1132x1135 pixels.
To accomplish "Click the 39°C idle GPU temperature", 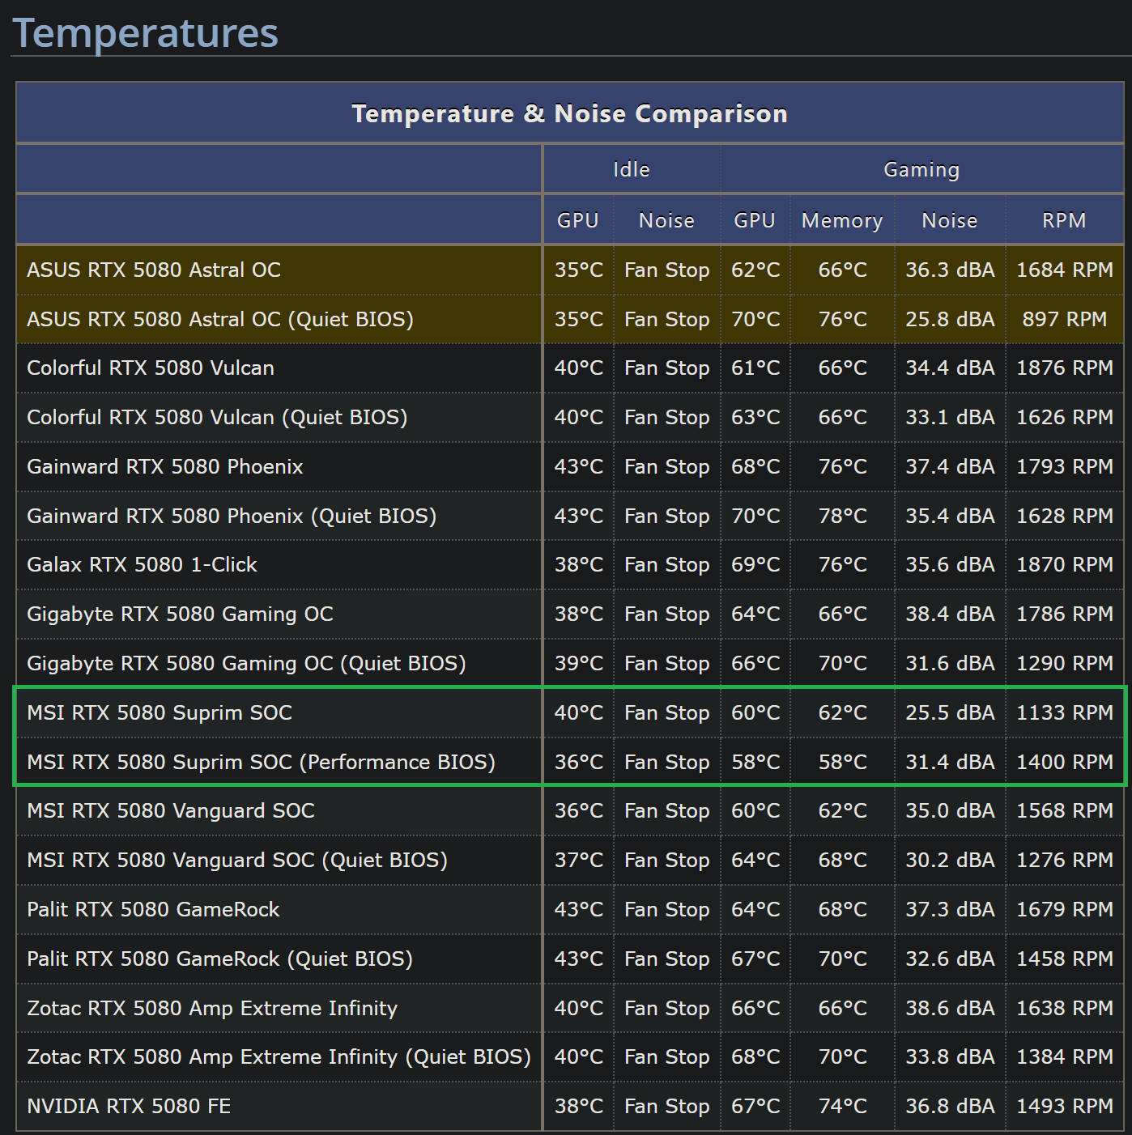I will 578,663.
